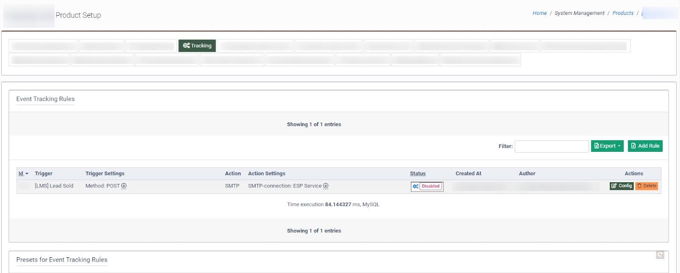Toggle the Disabled status badge of the rule
This screenshot has height=273, width=680.
point(431,187)
